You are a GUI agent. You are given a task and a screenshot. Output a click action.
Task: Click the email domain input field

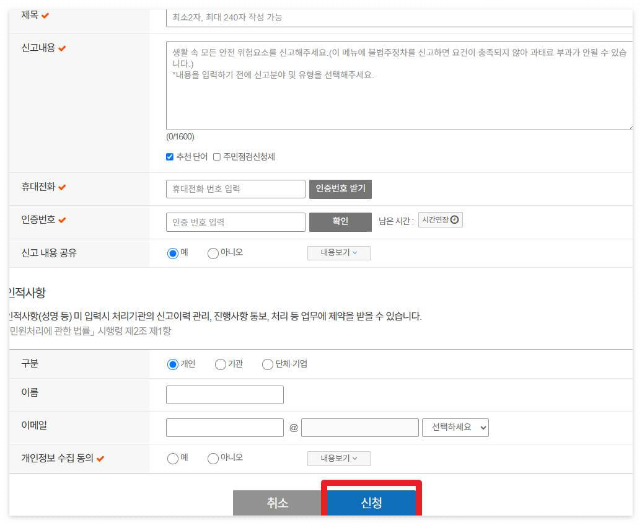point(360,428)
